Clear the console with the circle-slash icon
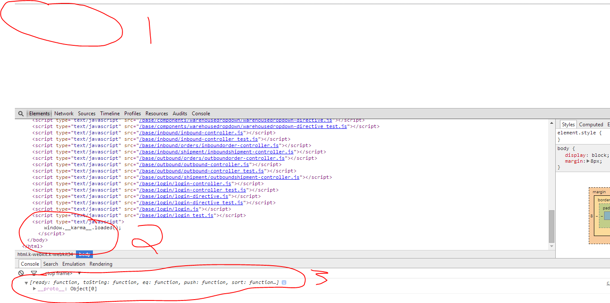 pos(21,273)
